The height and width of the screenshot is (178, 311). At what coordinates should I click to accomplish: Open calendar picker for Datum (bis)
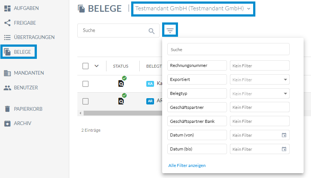(x=284, y=149)
